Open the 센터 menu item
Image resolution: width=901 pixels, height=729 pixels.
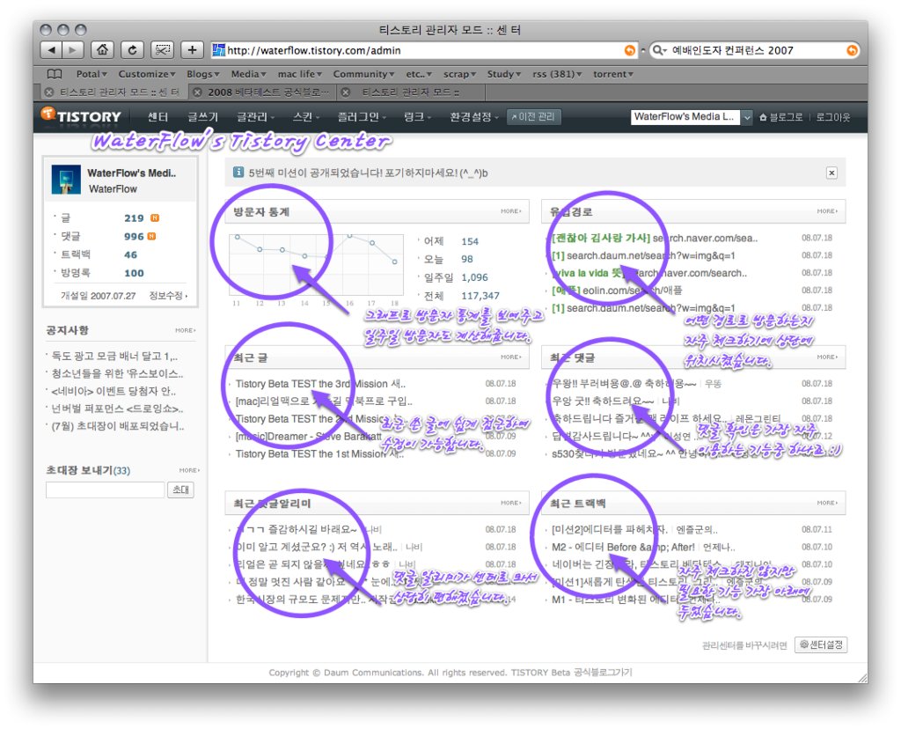tap(157, 117)
